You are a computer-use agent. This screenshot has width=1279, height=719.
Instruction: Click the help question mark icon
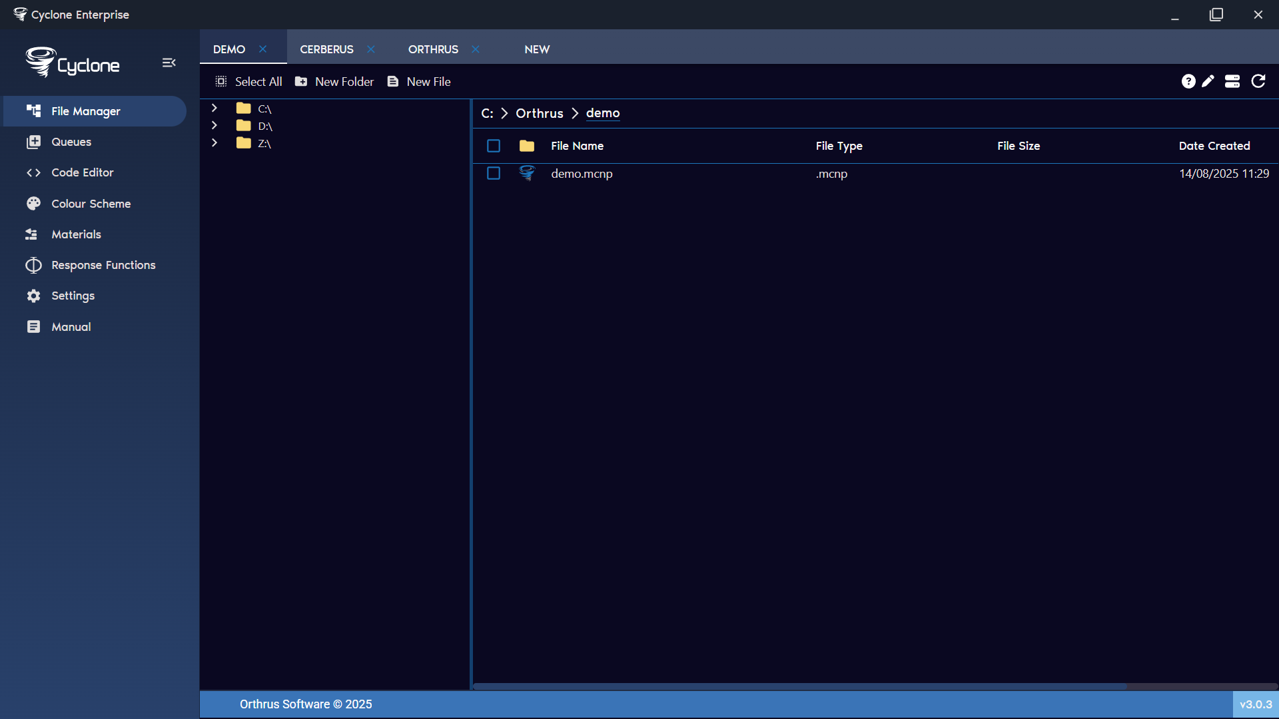pos(1188,81)
